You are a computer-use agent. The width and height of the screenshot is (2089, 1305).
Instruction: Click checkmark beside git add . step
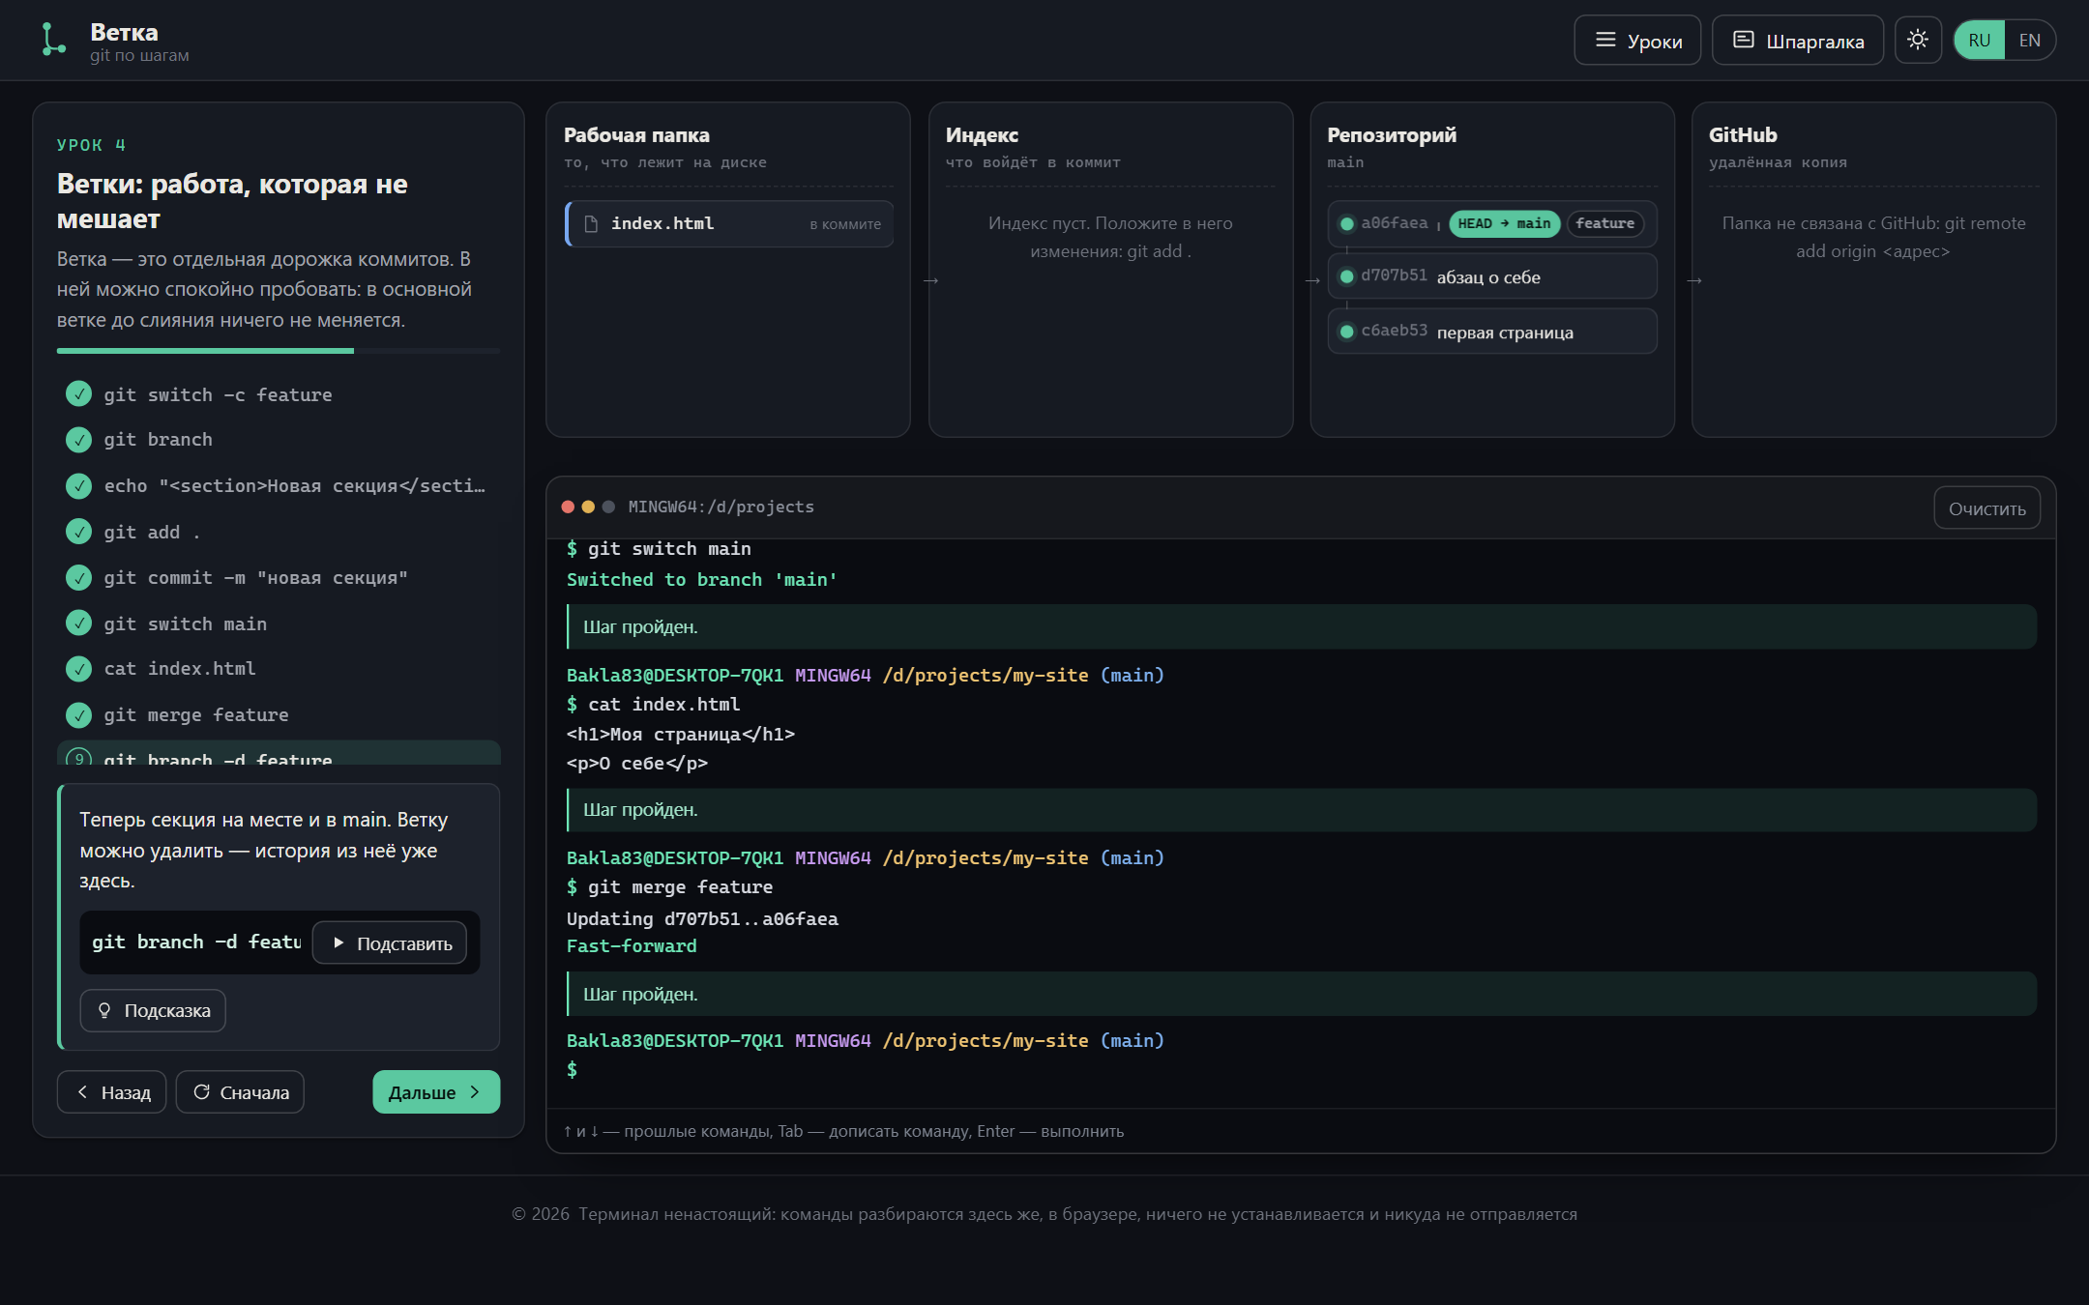coord(78,532)
